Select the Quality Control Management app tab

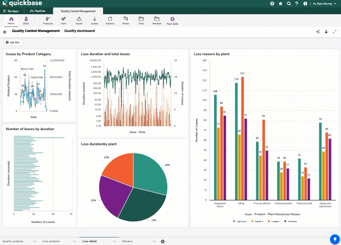(78, 11)
